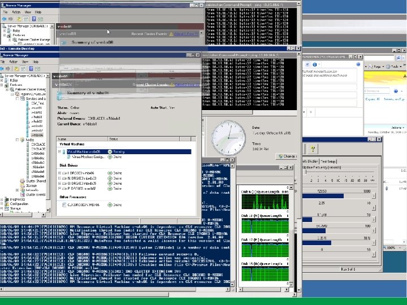Expand L: DRG003 v-mbx06 disk drive row
Viewport: 407px width, 305px height.
click(60, 173)
